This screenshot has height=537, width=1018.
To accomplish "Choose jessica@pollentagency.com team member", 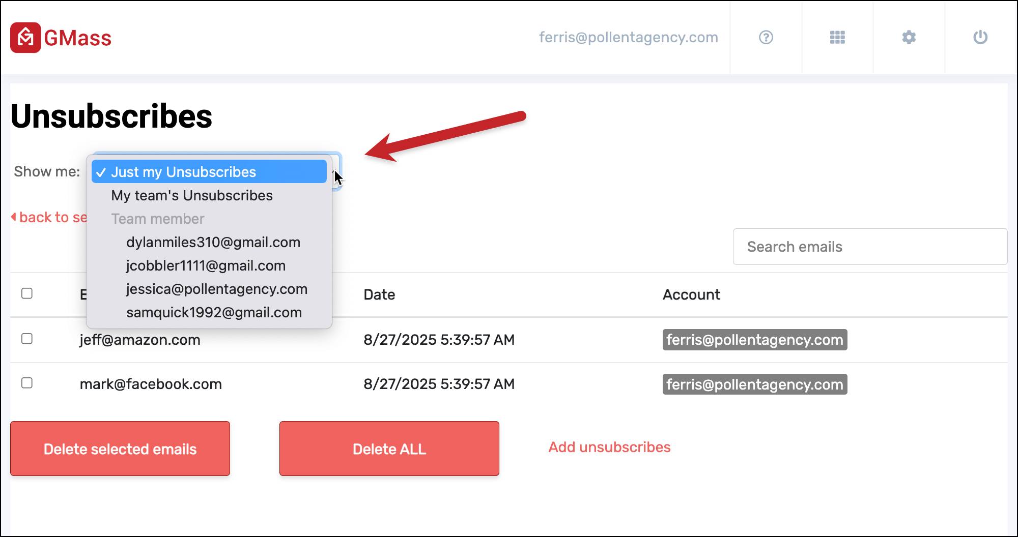I will 217,289.
